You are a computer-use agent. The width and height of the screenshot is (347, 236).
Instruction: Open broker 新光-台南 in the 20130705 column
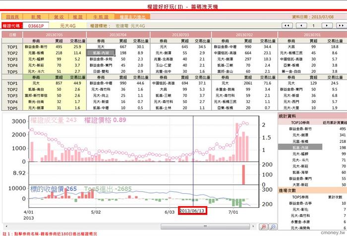(x=36, y=102)
